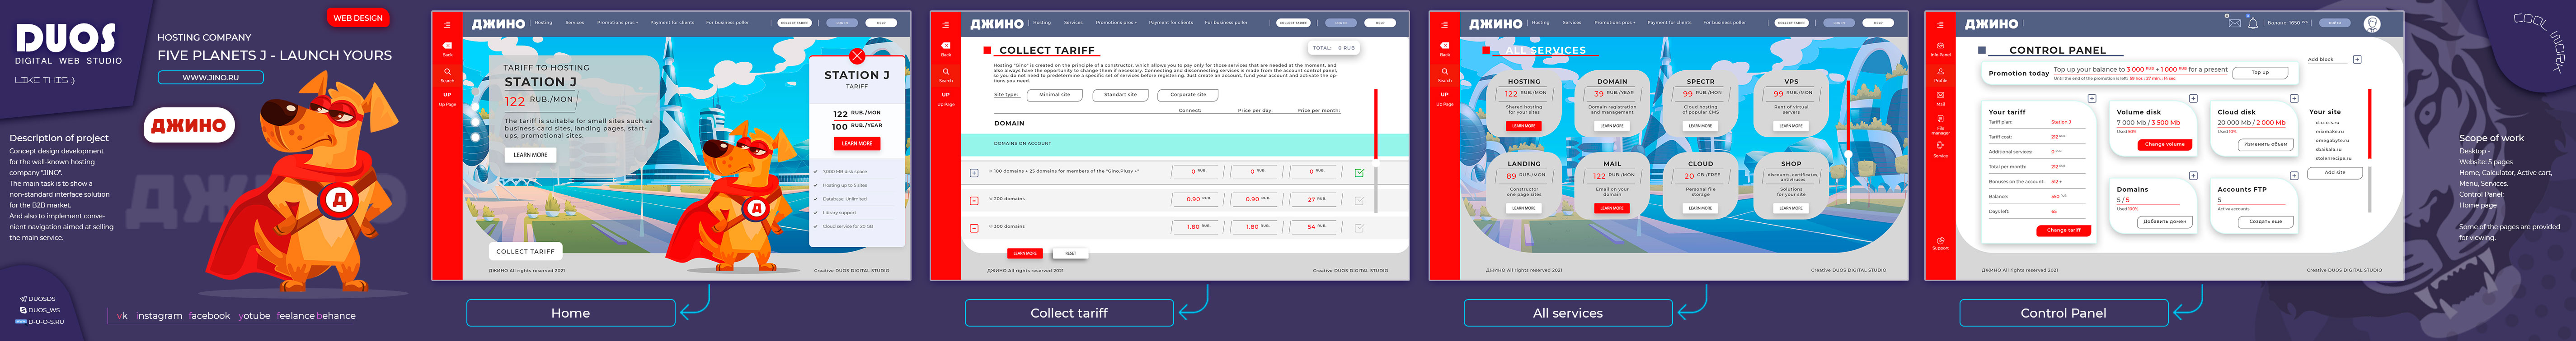
Task: Click the All Services vertical slider handle
Action: (1848, 155)
